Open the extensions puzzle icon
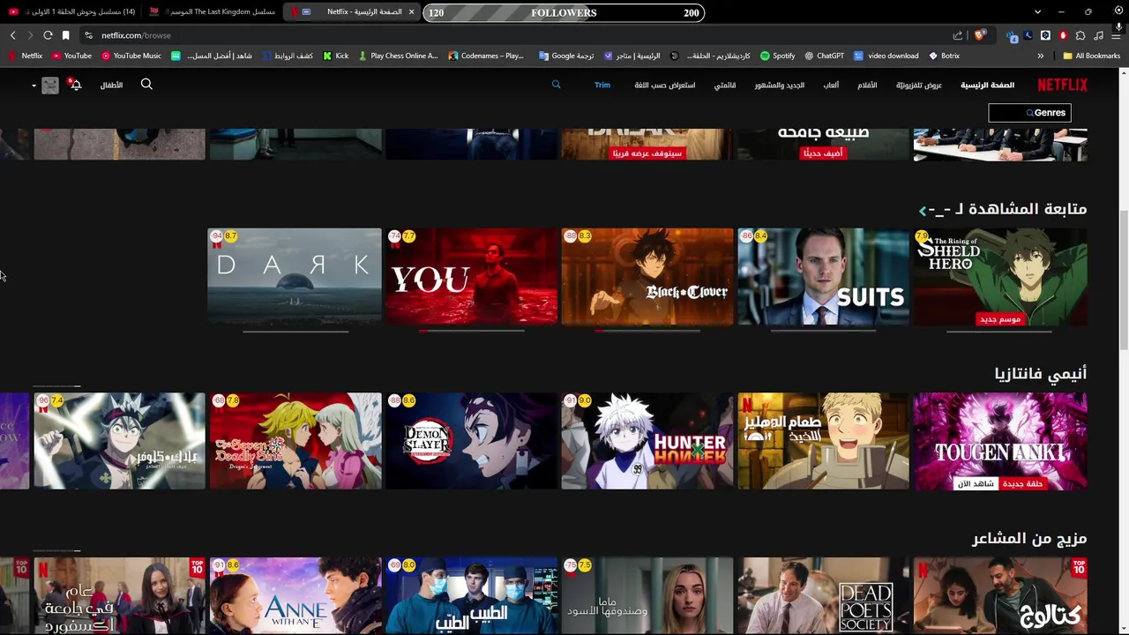Viewport: 1129px width, 635px height. coord(1080,35)
